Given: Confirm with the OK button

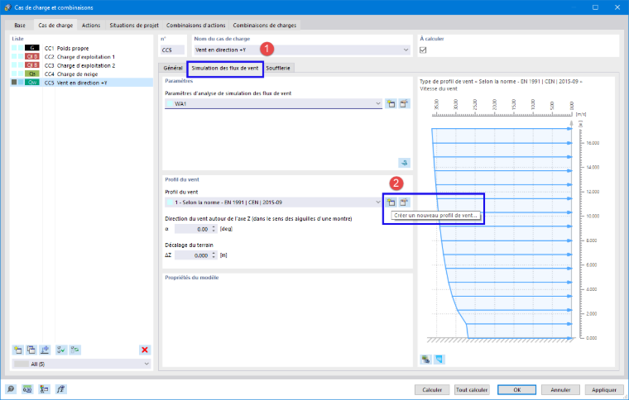Looking at the screenshot, I should [x=517, y=389].
